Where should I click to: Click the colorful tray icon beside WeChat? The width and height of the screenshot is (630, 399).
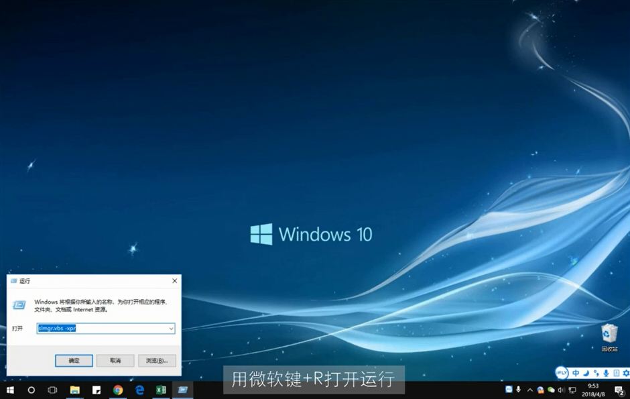click(540, 390)
